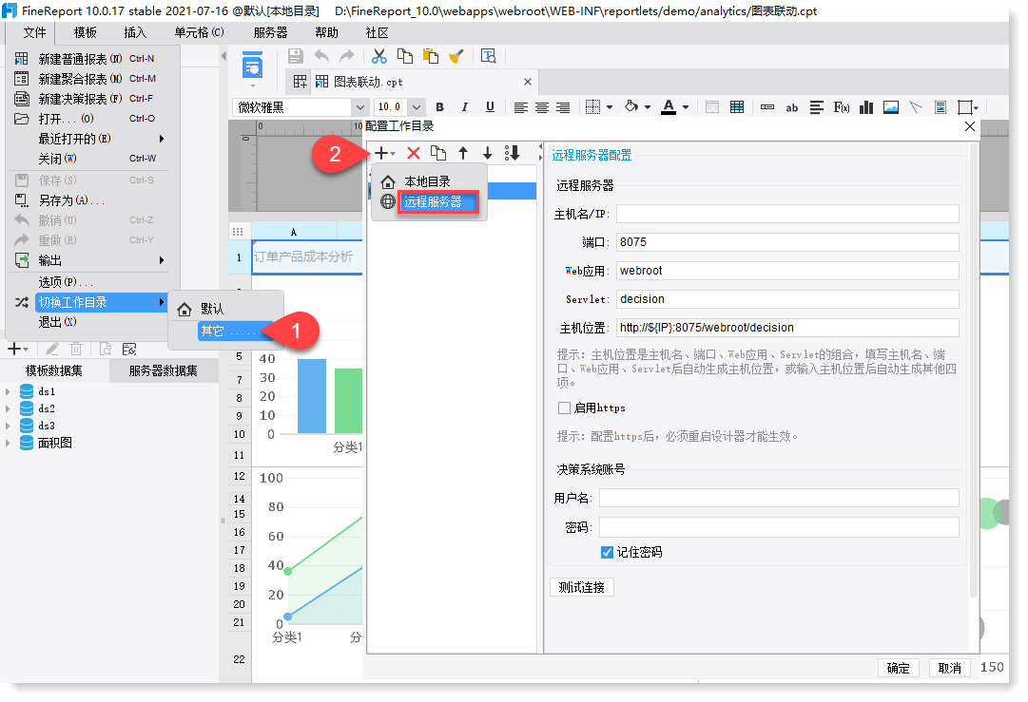
Task: Close the 图表联动.cpt tab
Action: [x=528, y=82]
